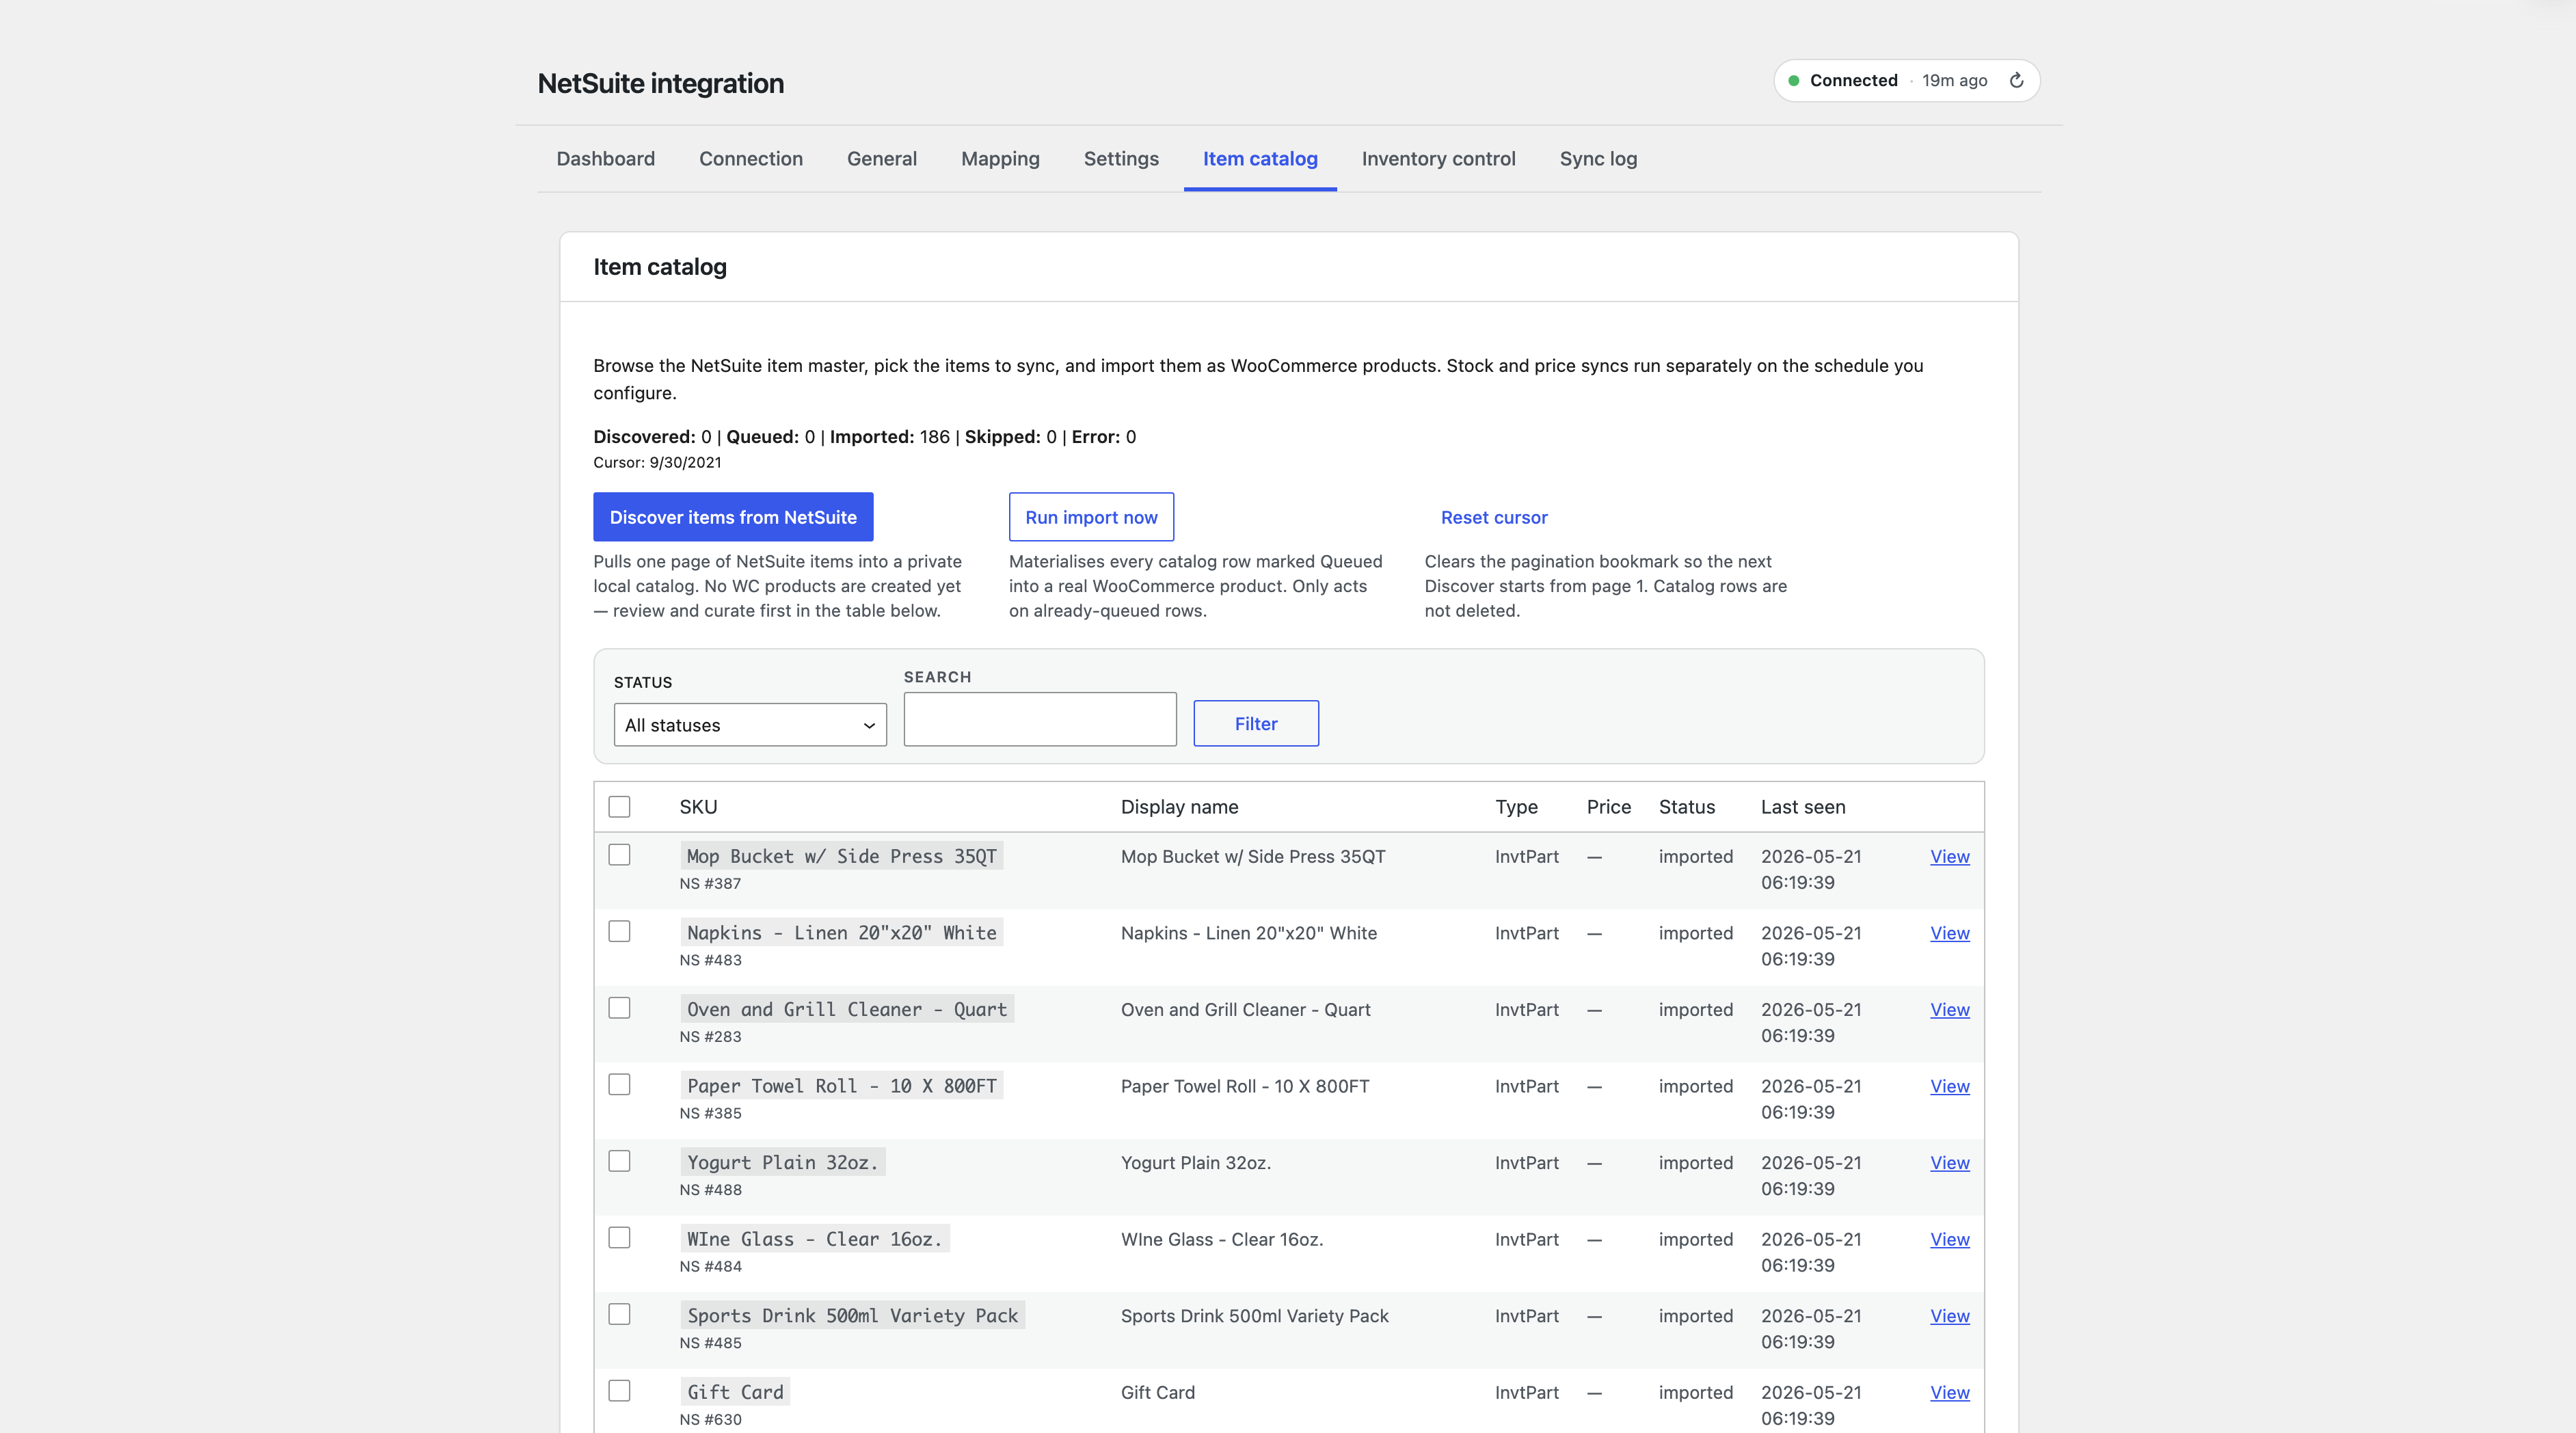2576x1433 pixels.
Task: Click the Gift Card display name cell
Action: pos(1158,1393)
